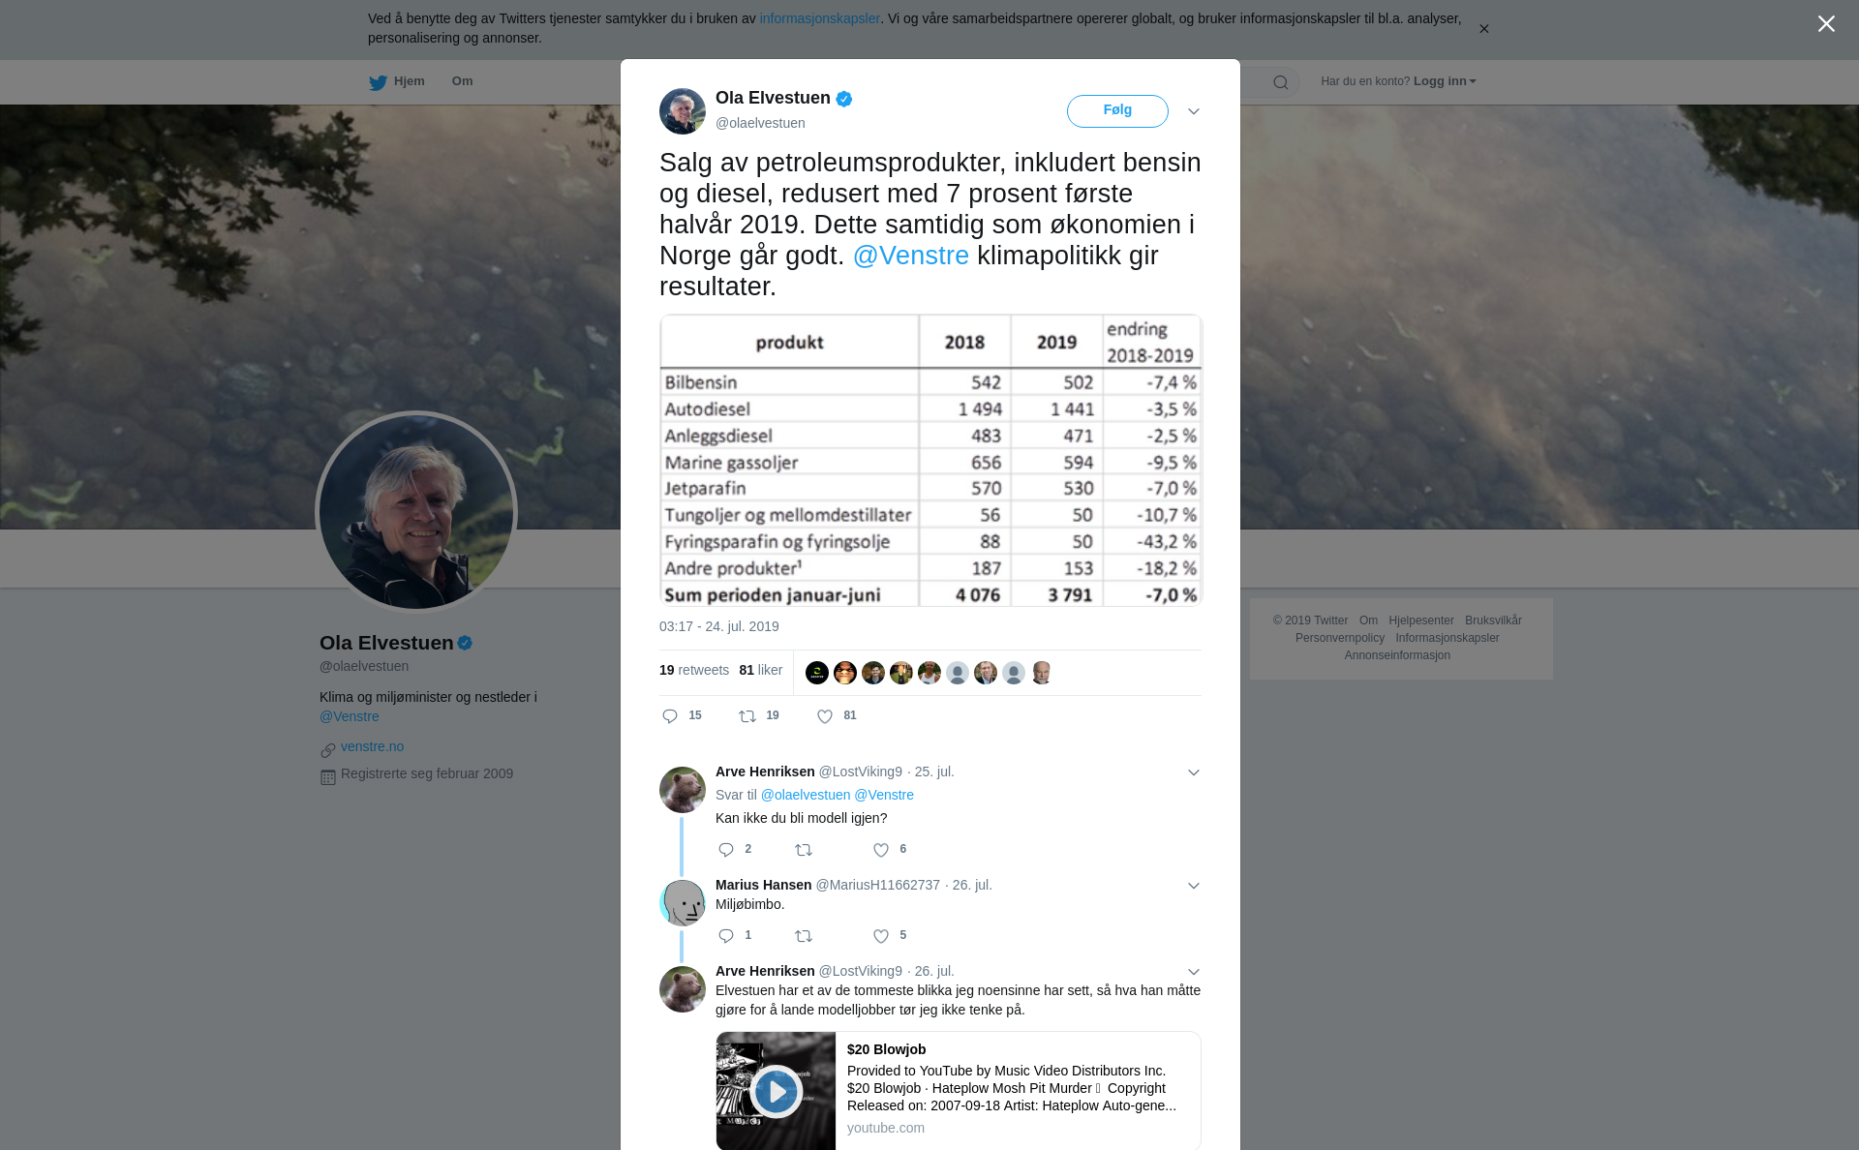Follow Ola Elvestuen with Følg button
The height and width of the screenshot is (1150, 1859).
(1117, 111)
